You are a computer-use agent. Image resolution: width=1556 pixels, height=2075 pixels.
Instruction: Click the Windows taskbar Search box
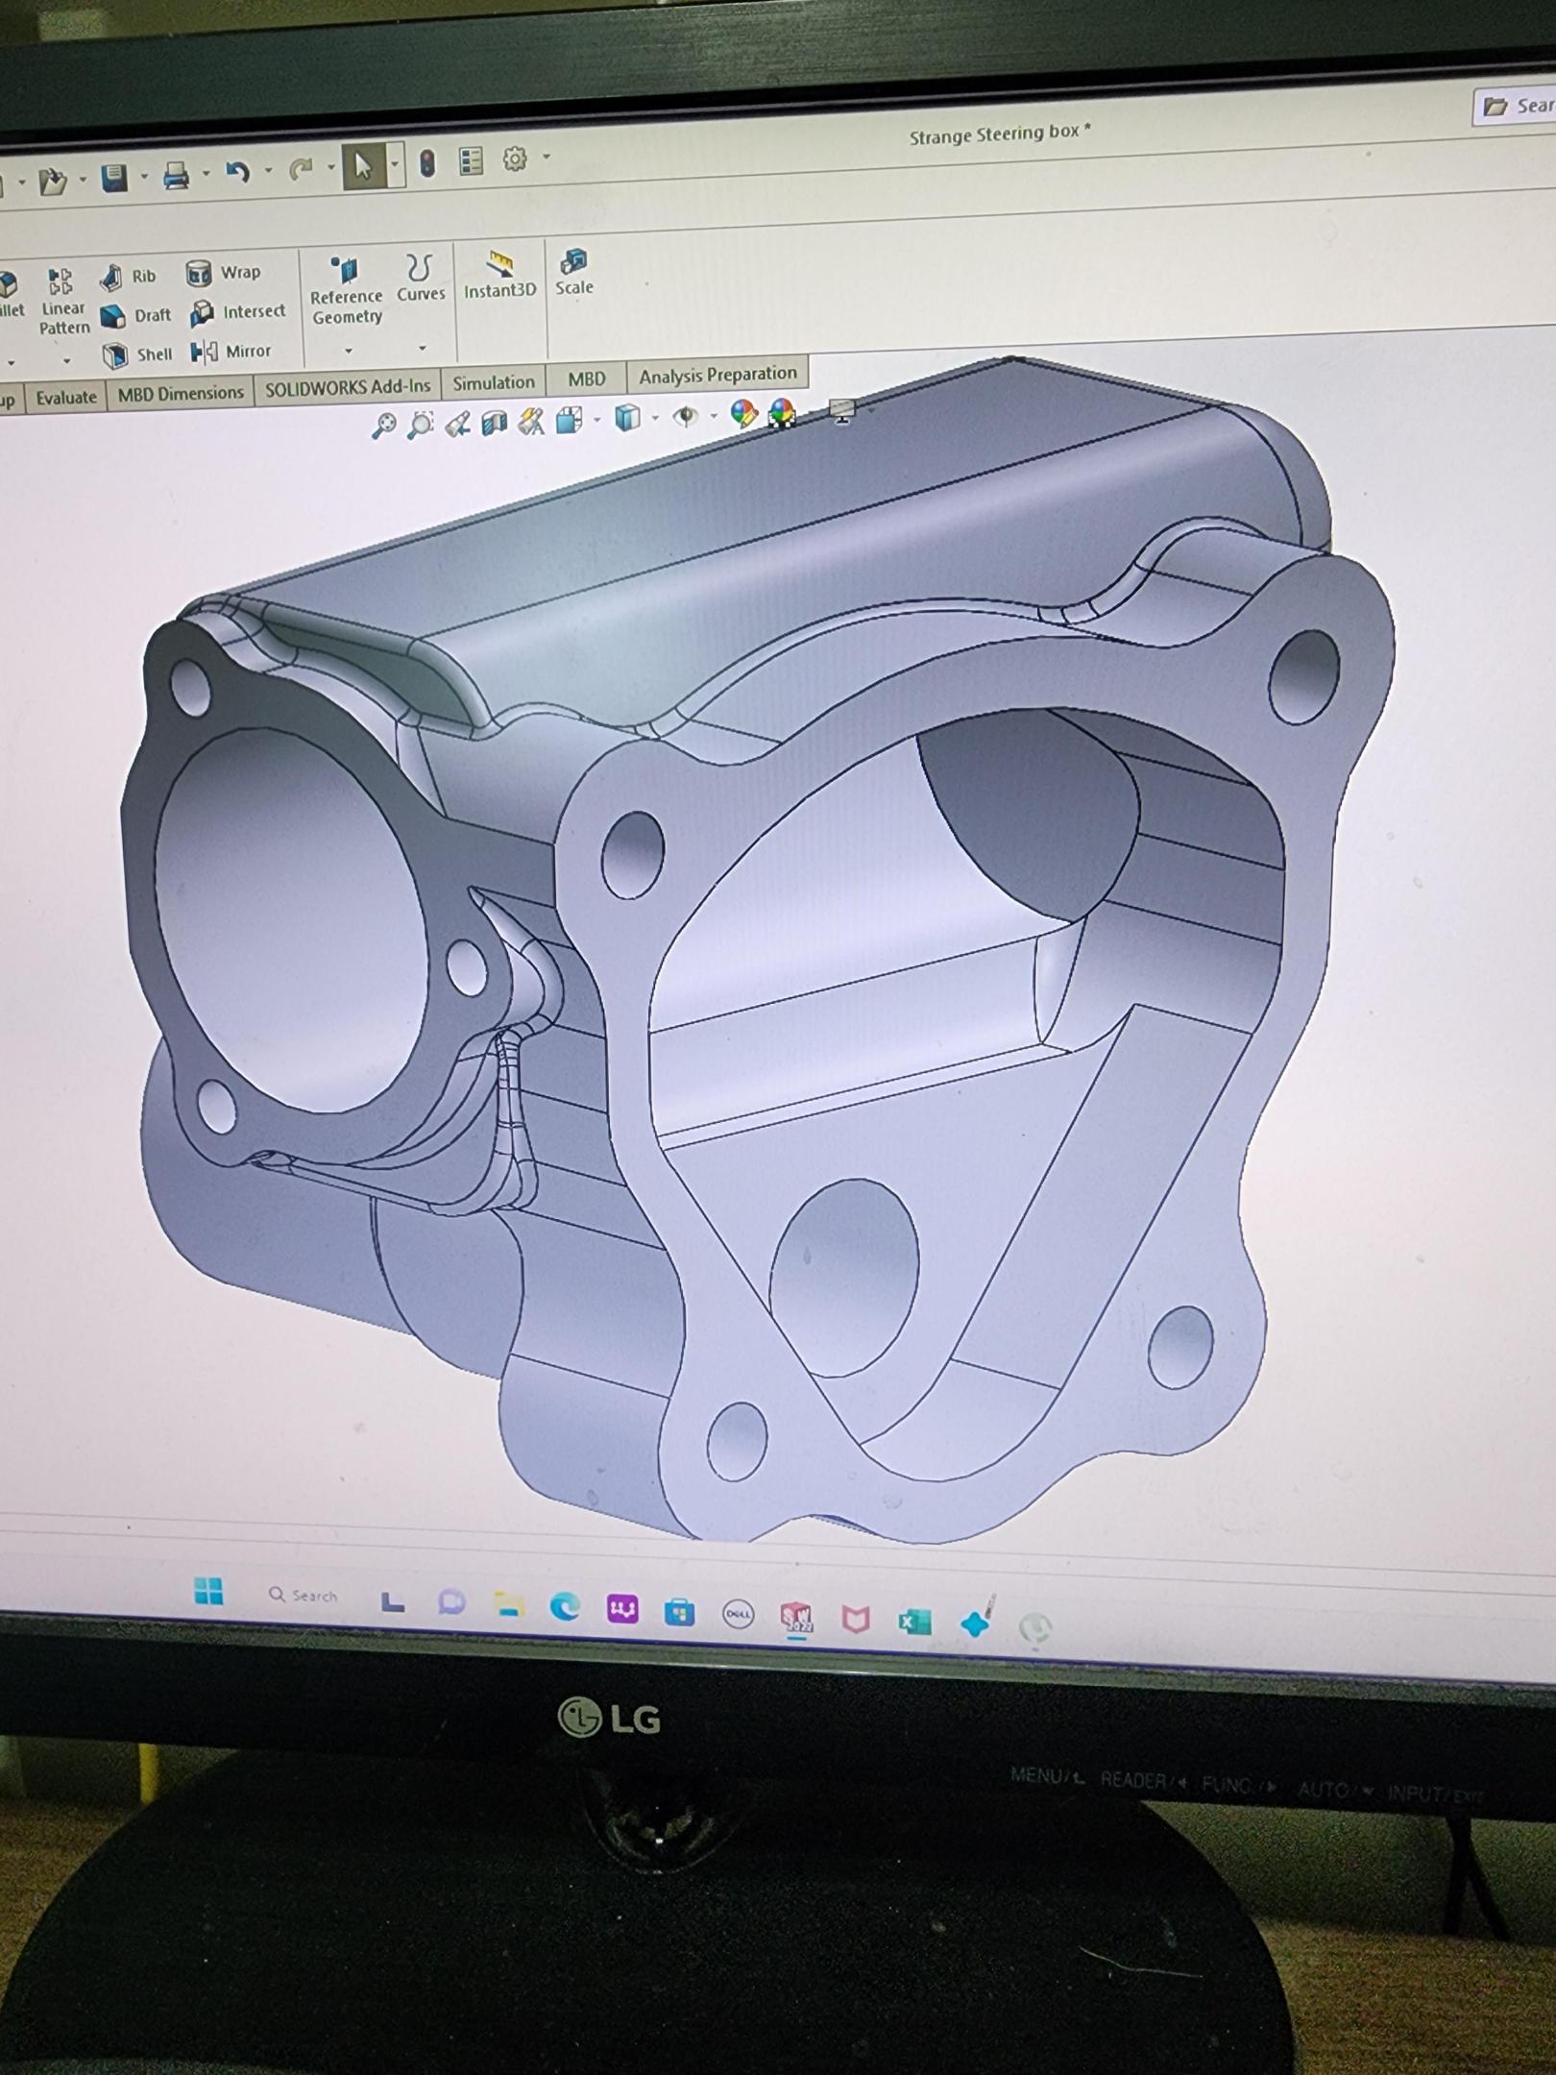click(304, 1596)
